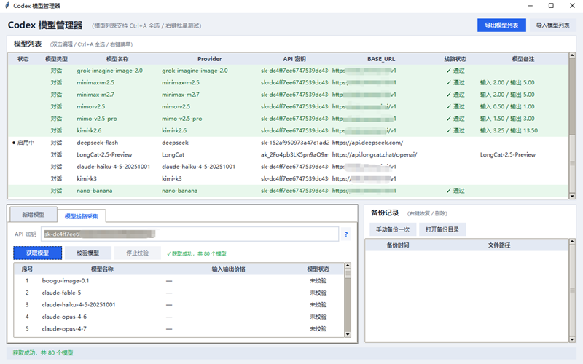Click the 序号 column header

27,269
